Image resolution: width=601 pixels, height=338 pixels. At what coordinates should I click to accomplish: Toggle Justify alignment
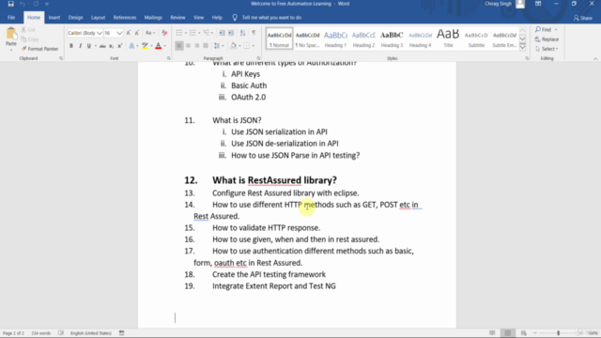206,46
